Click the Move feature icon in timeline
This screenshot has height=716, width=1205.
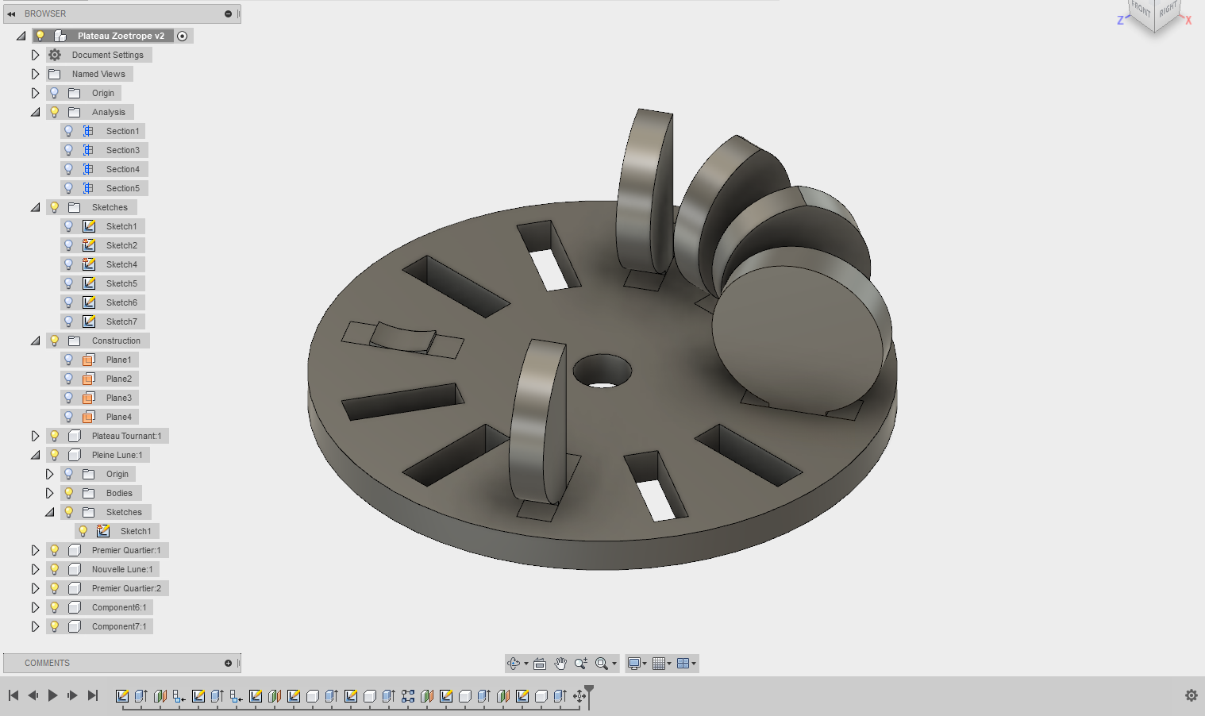579,696
